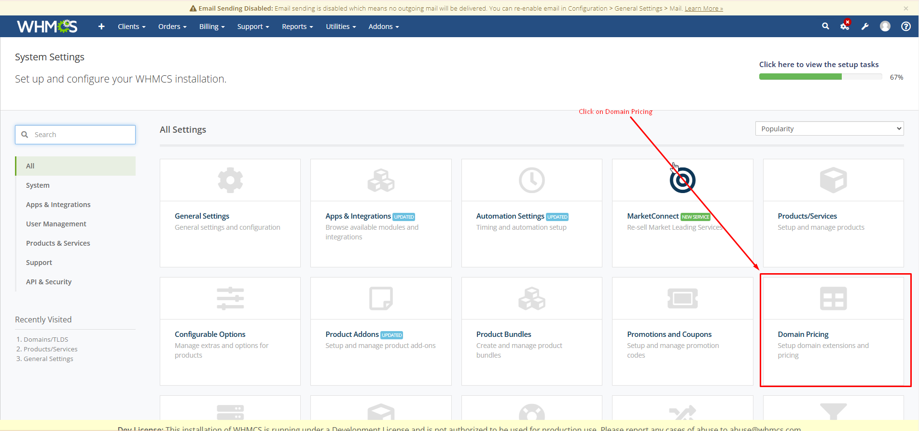919x431 pixels.
Task: Click the setup tasks progress bar
Action: 820,77
